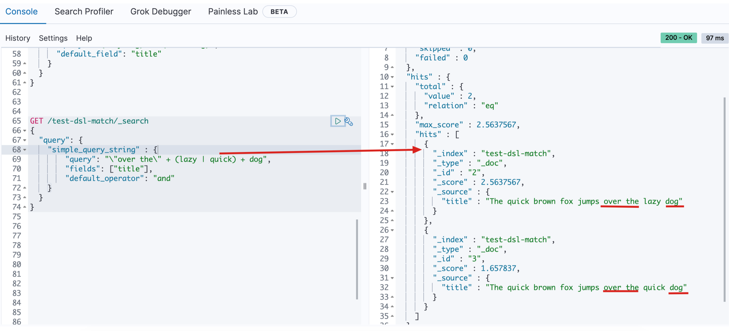Click editor line number 80
Viewport: 729px width, 331px height.
point(17,265)
